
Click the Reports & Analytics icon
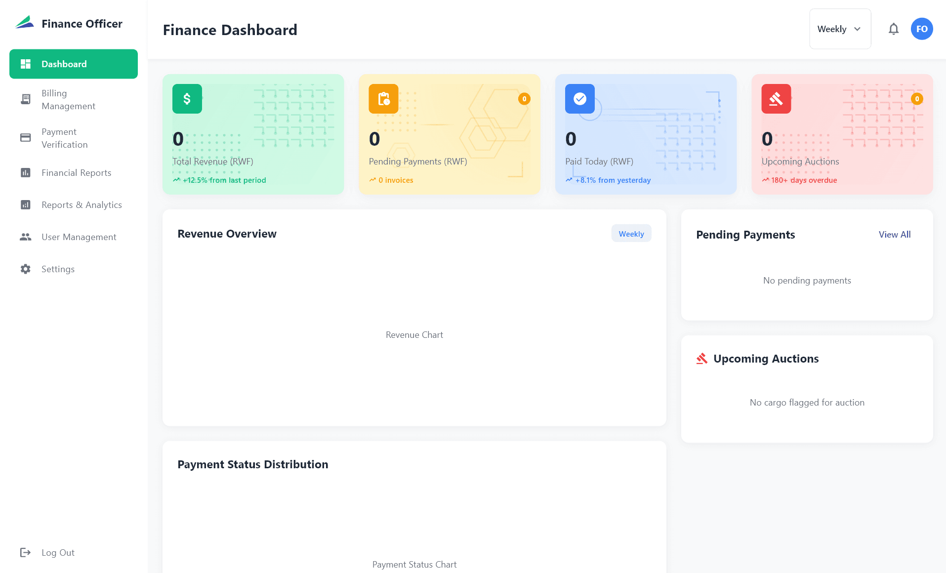click(25, 205)
